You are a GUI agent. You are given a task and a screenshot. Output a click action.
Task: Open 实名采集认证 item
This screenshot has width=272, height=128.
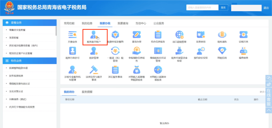[x=16, y=91]
